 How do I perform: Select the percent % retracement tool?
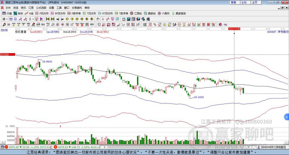pos(155,24)
